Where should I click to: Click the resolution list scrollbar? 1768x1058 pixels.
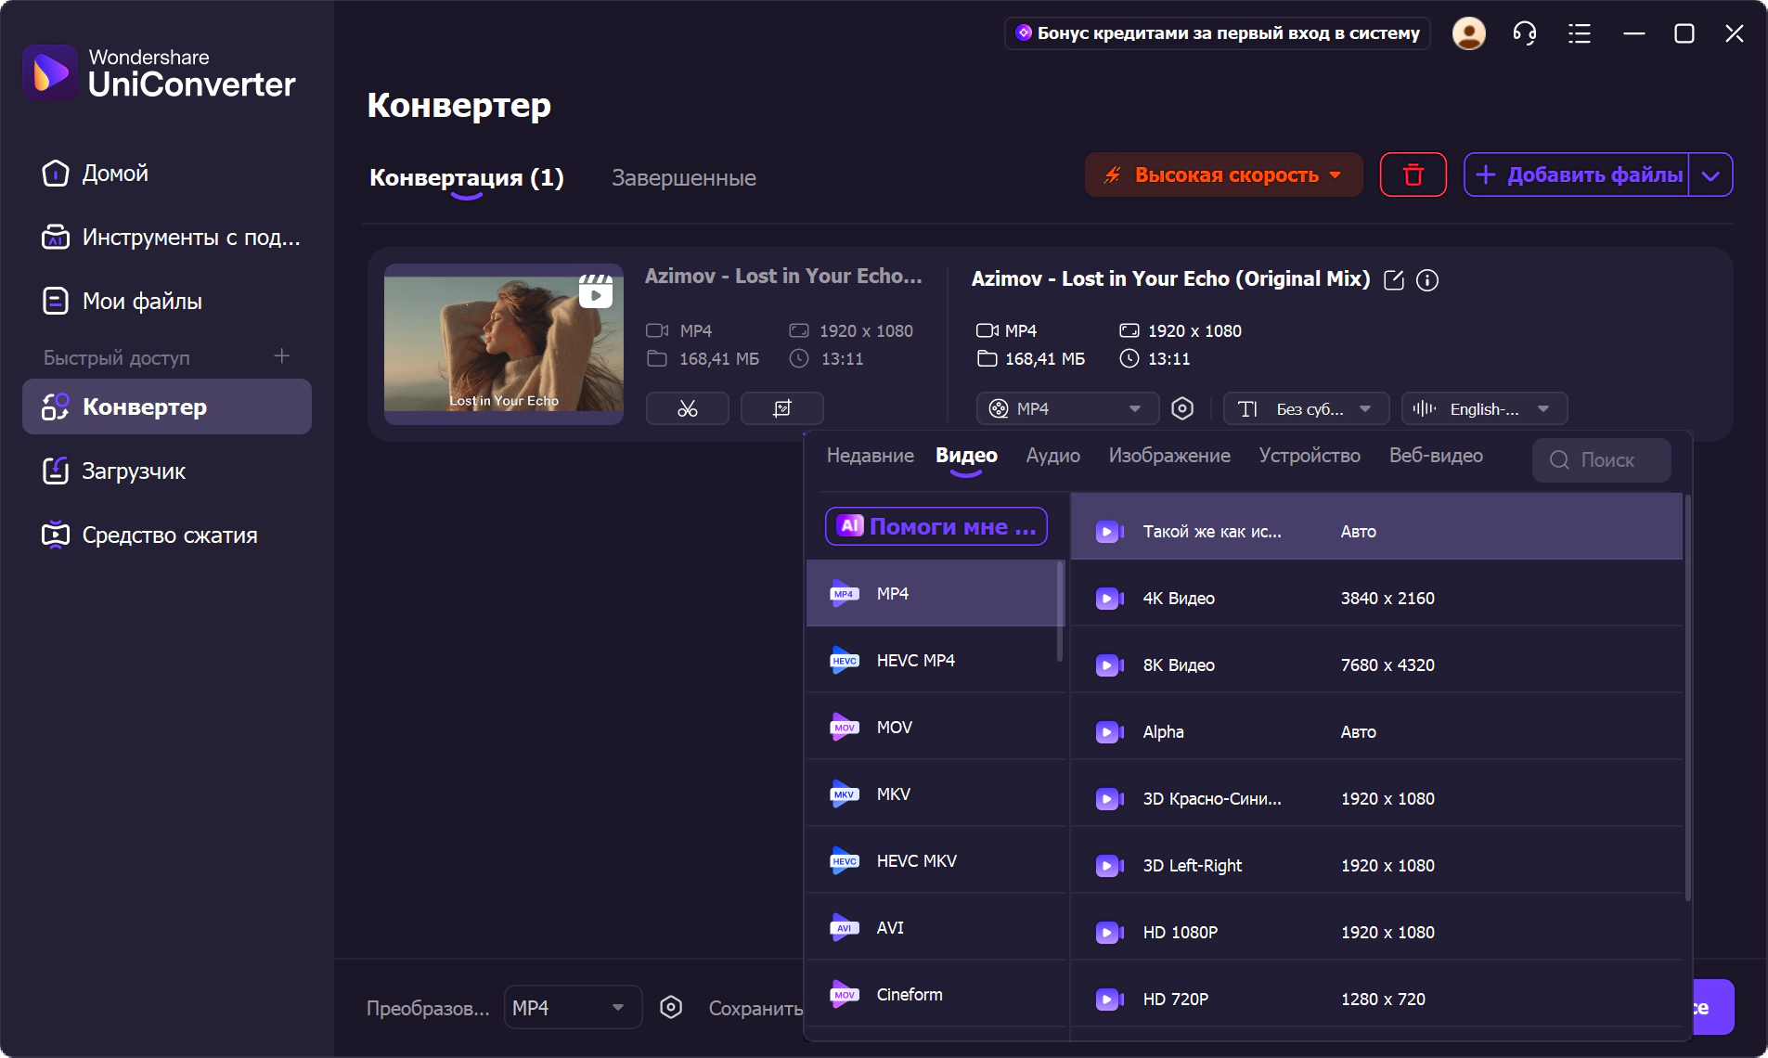(x=1687, y=696)
